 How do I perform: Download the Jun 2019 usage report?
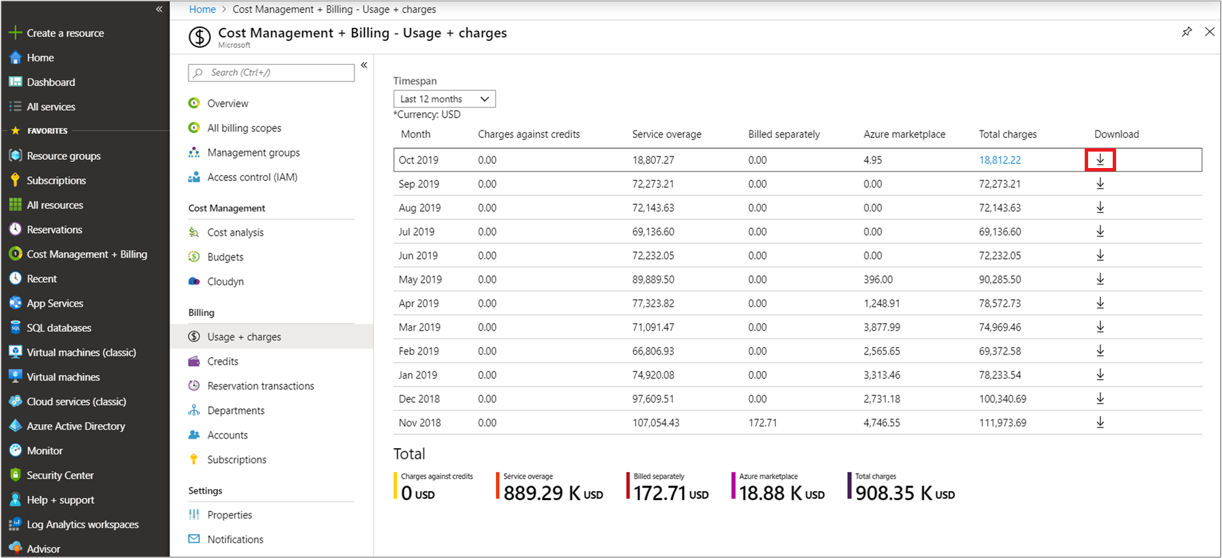click(x=1100, y=255)
